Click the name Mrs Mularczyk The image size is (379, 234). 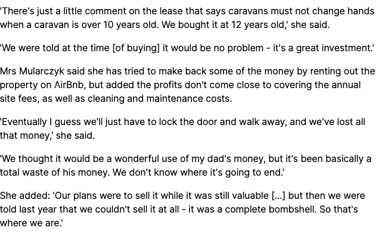32,71
